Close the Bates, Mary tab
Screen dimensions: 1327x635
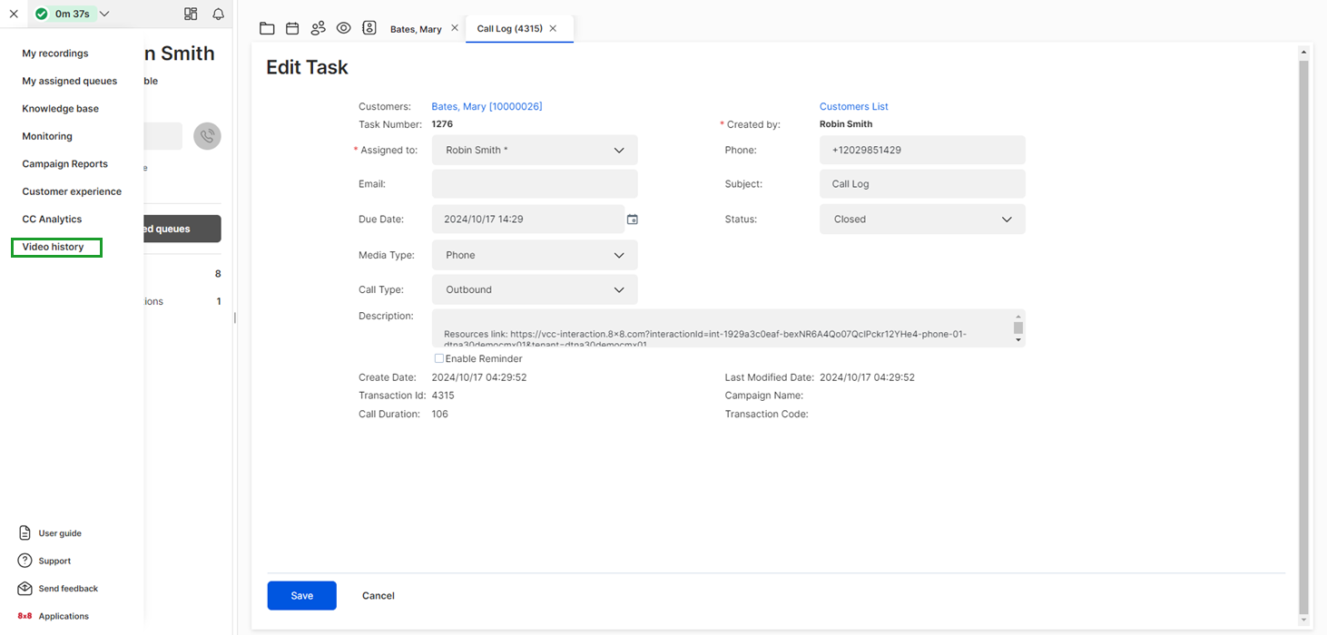455,28
